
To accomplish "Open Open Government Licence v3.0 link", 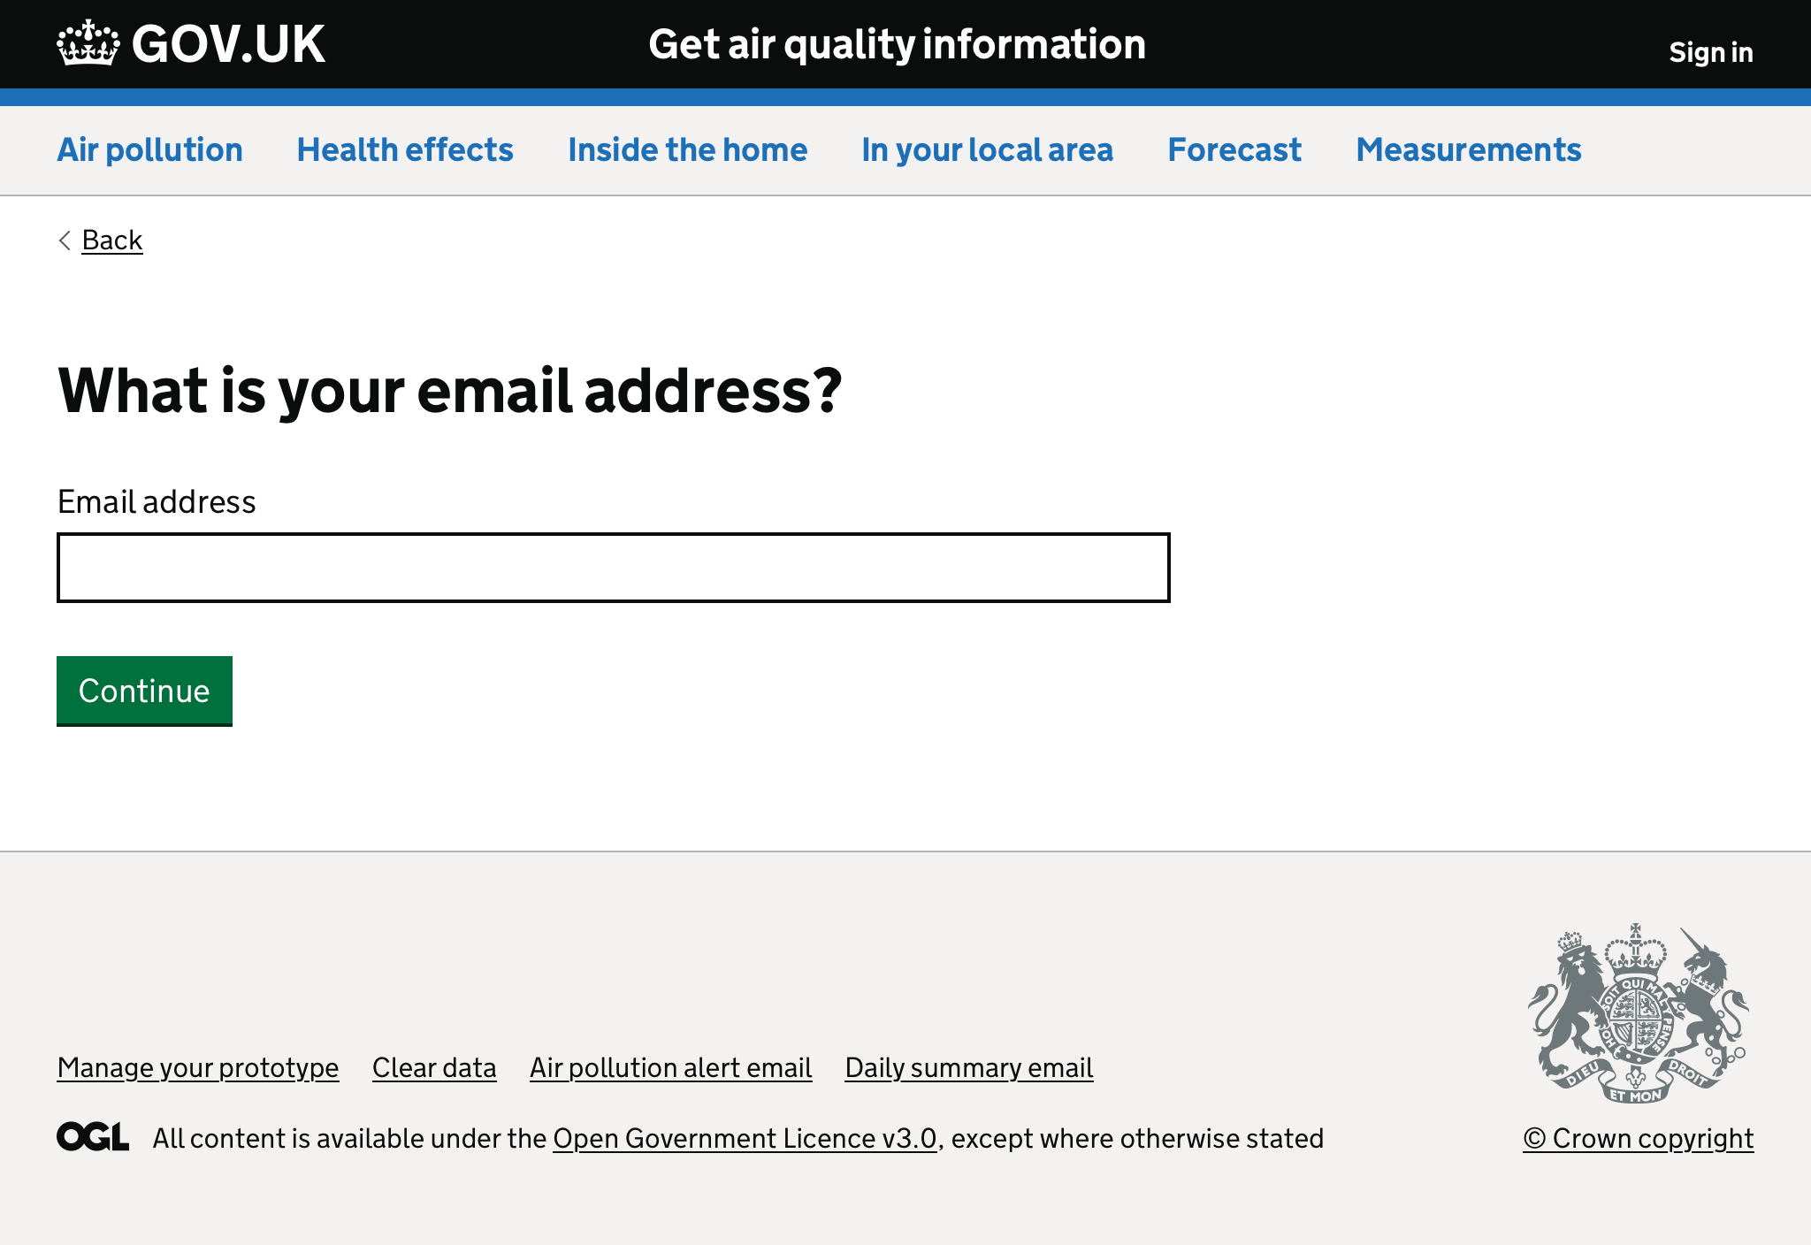I will click(x=743, y=1139).
